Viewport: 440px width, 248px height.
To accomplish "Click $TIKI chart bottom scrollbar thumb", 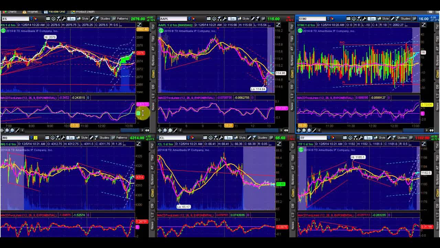I will click(x=413, y=130).
